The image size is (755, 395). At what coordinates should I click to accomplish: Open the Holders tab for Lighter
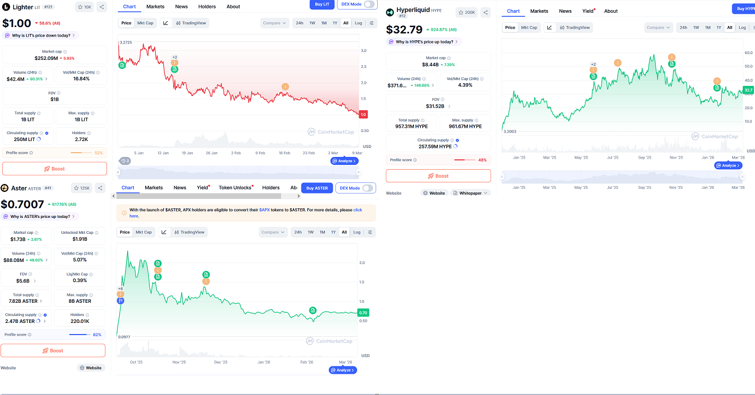point(207,7)
